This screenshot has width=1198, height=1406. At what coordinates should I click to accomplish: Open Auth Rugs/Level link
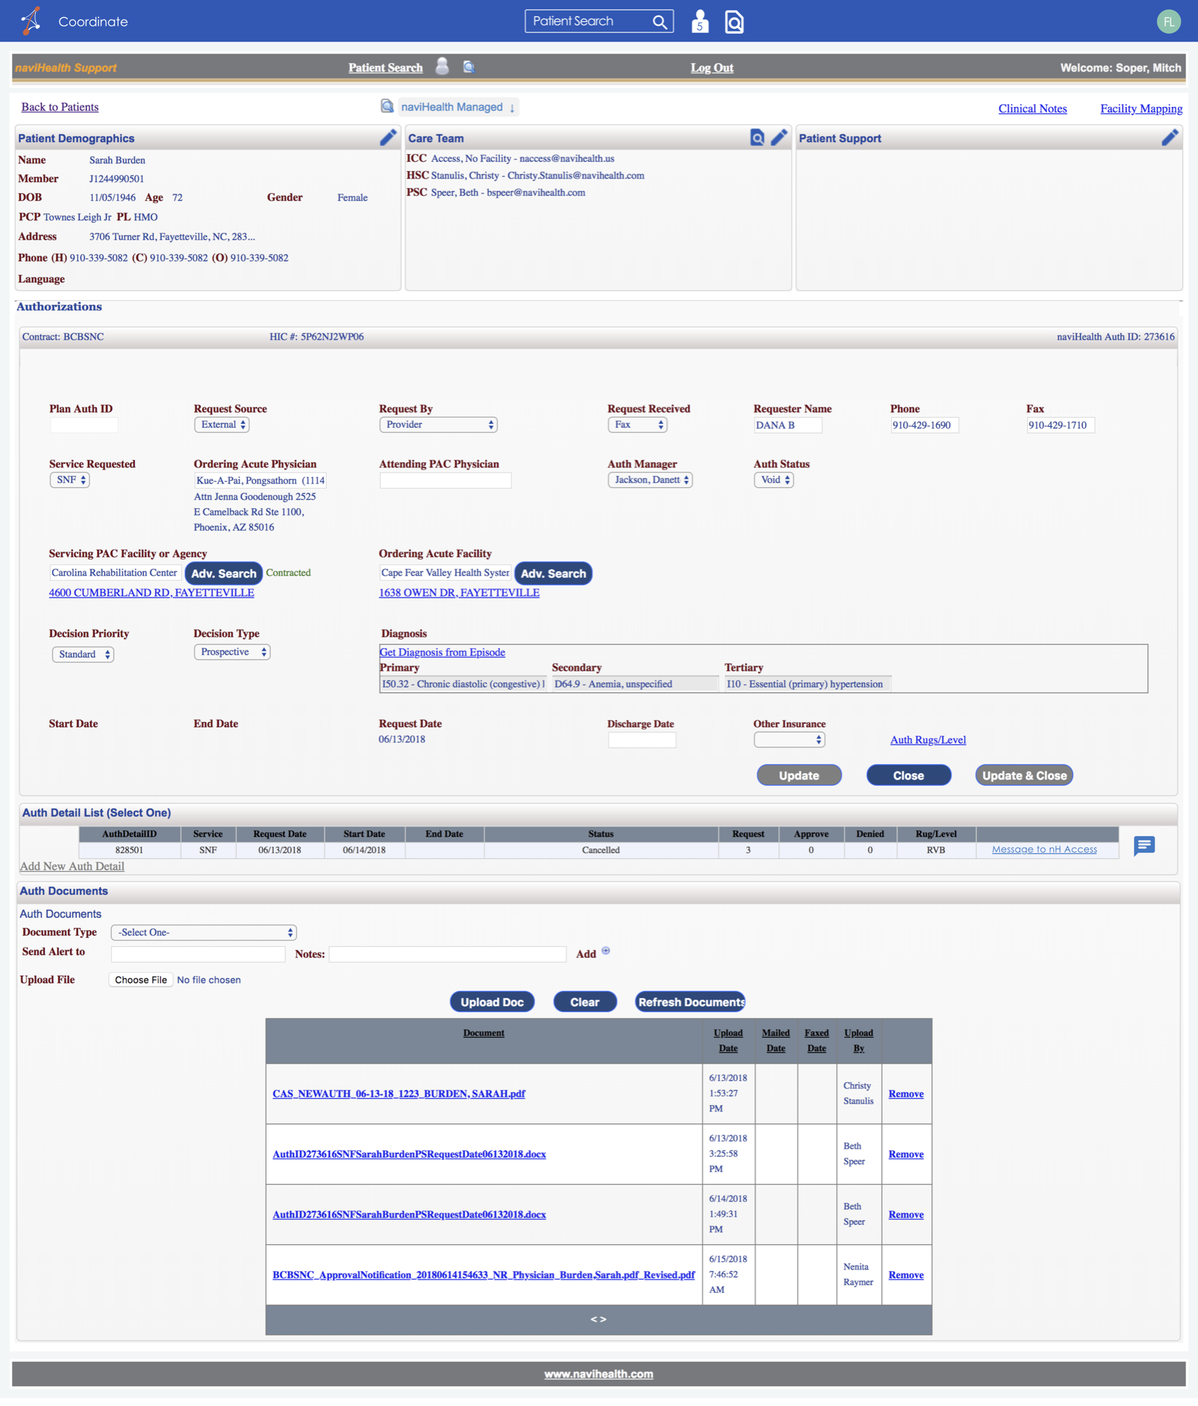point(927,740)
